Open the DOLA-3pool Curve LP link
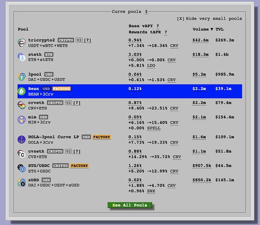This screenshot has width=260, height=225. pos(54,137)
